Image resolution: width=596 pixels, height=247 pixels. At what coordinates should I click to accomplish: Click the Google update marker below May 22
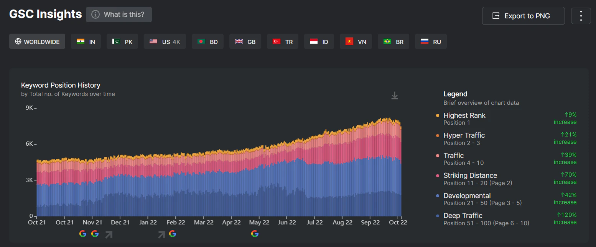tap(255, 233)
